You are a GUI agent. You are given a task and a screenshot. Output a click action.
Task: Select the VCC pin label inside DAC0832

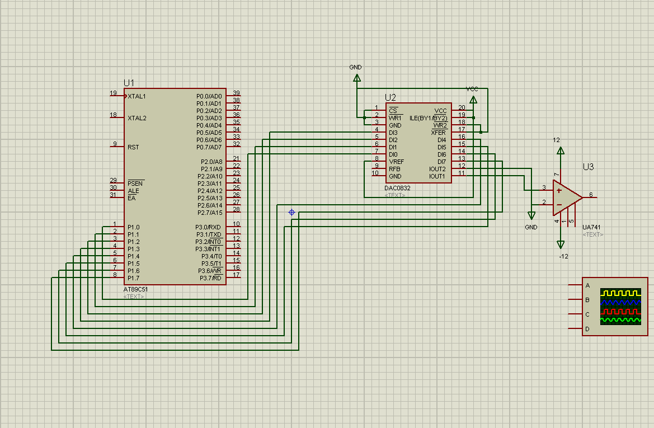tap(440, 111)
